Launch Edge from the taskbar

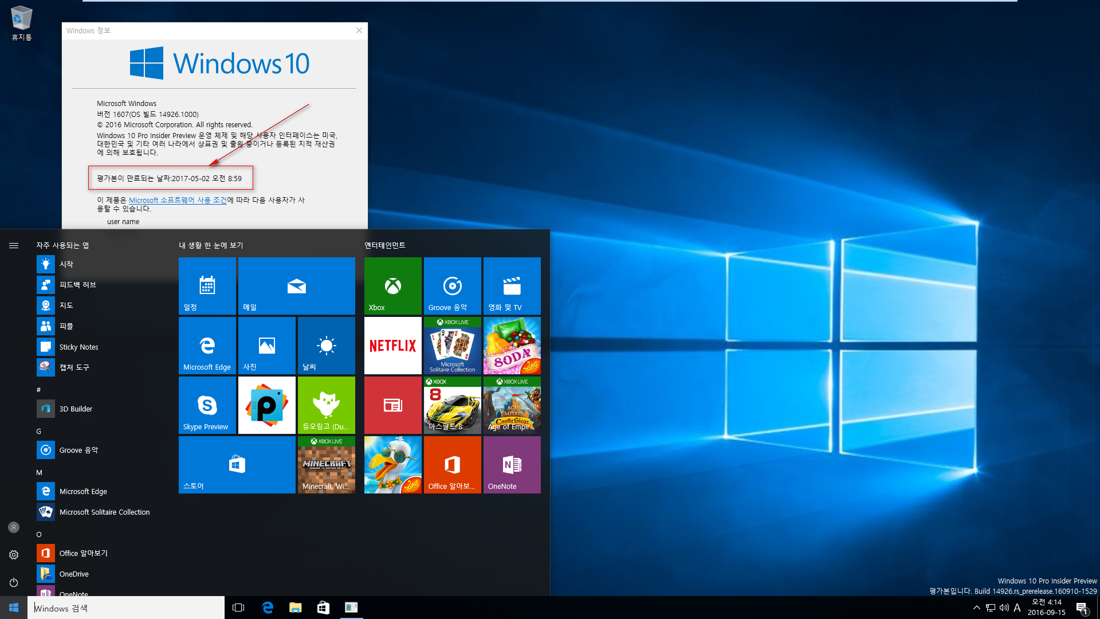(267, 608)
